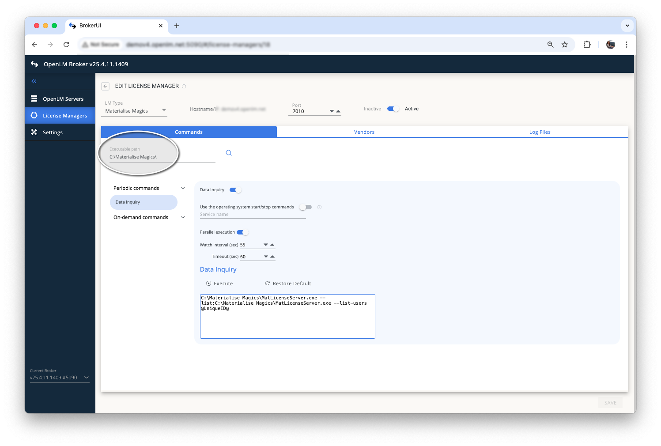The height and width of the screenshot is (446, 661).
Task: Click the search magnifier icon under Commands
Action: [x=228, y=152]
